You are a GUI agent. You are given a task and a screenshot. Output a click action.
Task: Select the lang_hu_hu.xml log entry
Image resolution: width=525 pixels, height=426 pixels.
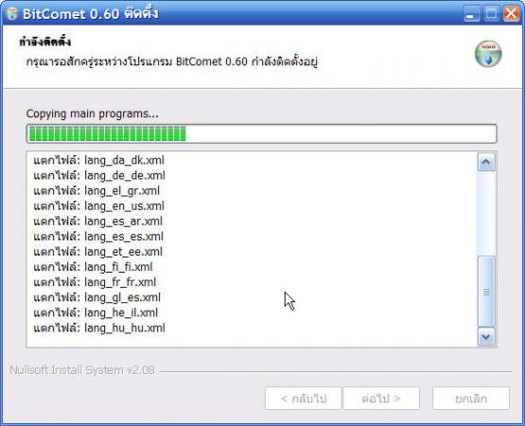pos(99,328)
